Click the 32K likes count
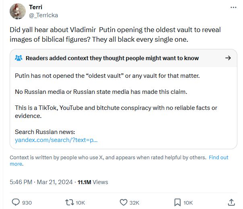Image resolution: width=243 pixels, height=209 pixels. pyautogui.click(x=134, y=203)
